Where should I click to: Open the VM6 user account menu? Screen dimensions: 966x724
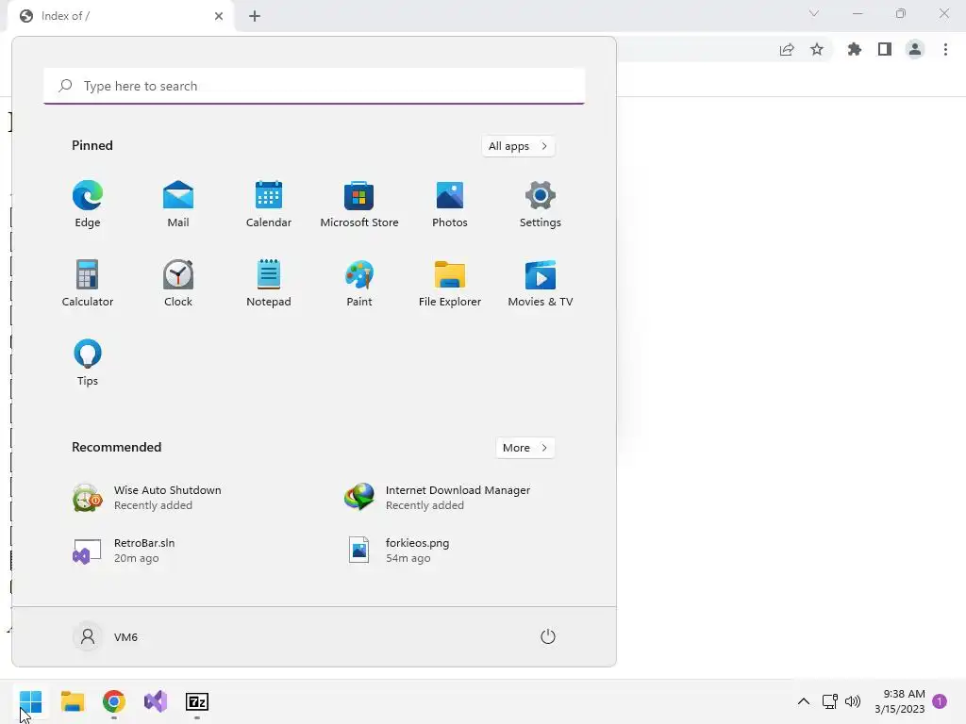106,636
